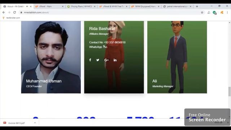Close the Pricing Plans WHMCS tab
Viewport: 231px width, 130px height.
coord(95,6)
